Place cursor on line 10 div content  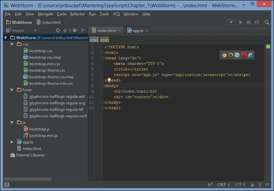pyautogui.click(x=141, y=97)
